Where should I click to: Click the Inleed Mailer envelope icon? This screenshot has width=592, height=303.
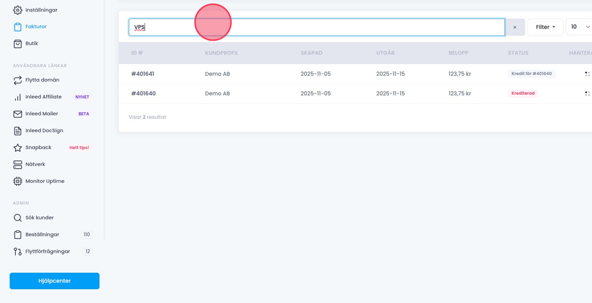[17, 114]
